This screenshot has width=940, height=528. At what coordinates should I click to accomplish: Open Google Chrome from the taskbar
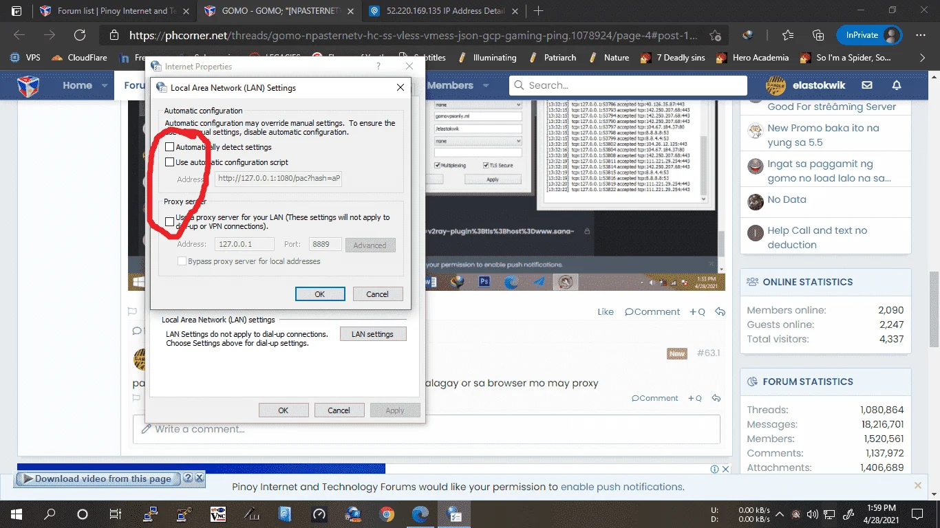pos(387,514)
